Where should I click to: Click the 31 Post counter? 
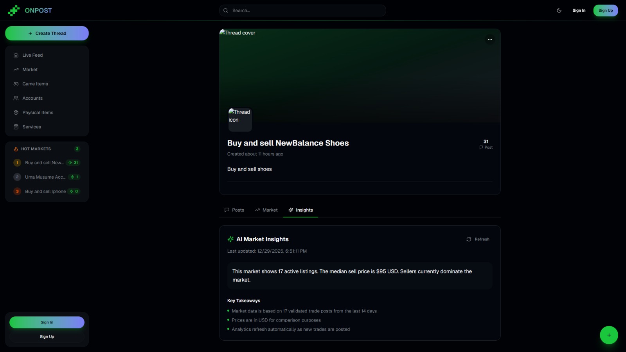click(486, 144)
